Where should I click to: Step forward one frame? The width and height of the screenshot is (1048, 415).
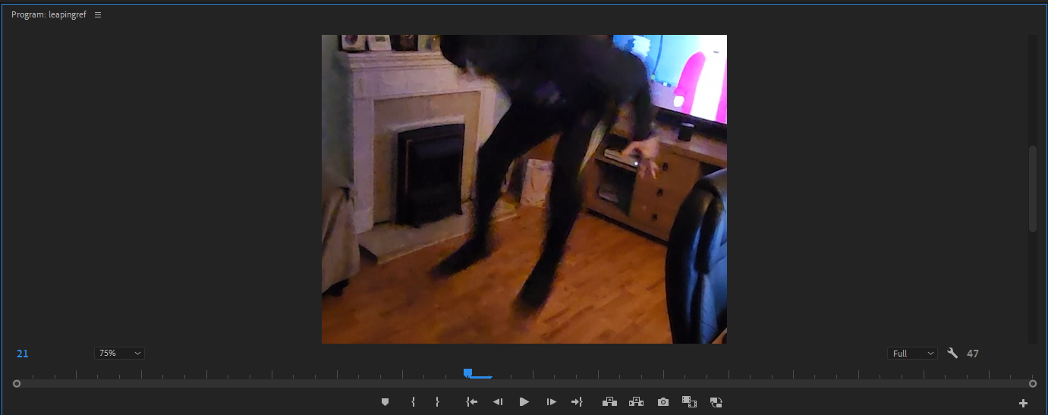(552, 402)
